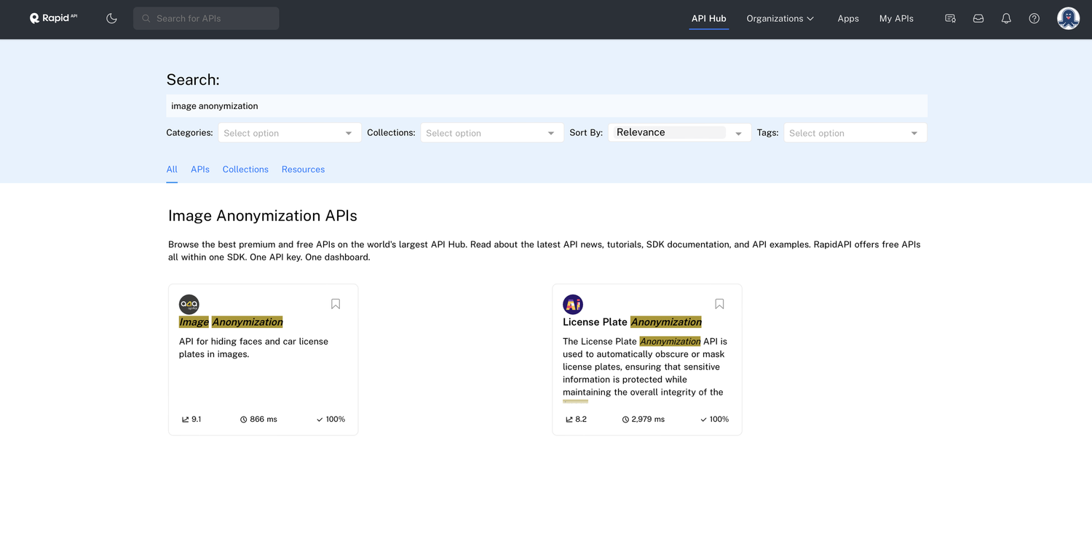Bookmark the Image Anonymization API card
The width and height of the screenshot is (1092, 533).
click(x=336, y=304)
